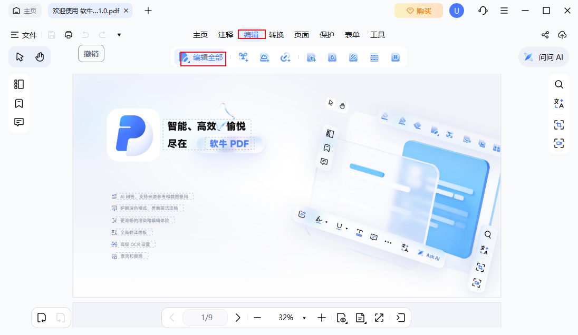
Task: Open the bookmarks panel
Action: point(19,103)
